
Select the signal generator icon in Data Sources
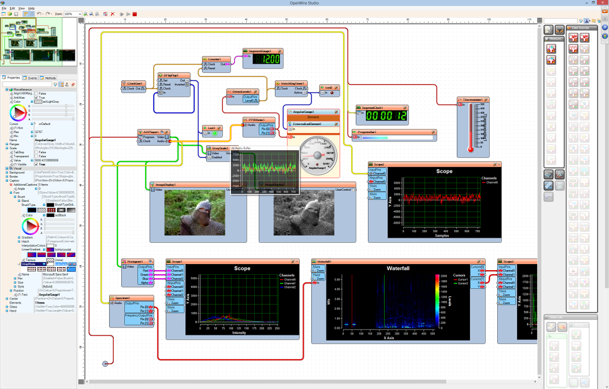(x=573, y=48)
